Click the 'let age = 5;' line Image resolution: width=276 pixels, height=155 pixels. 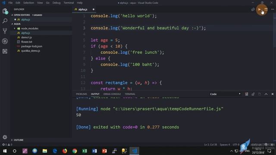click(x=105, y=40)
